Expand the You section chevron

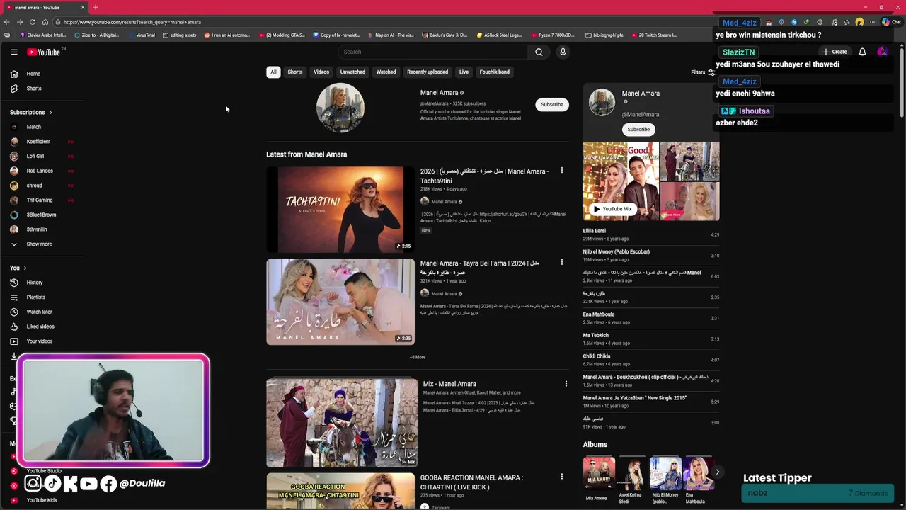(x=25, y=268)
